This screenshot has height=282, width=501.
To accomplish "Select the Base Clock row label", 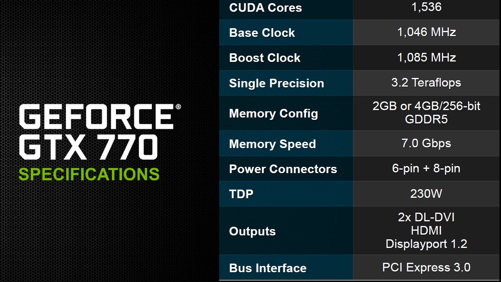I will tap(262, 33).
